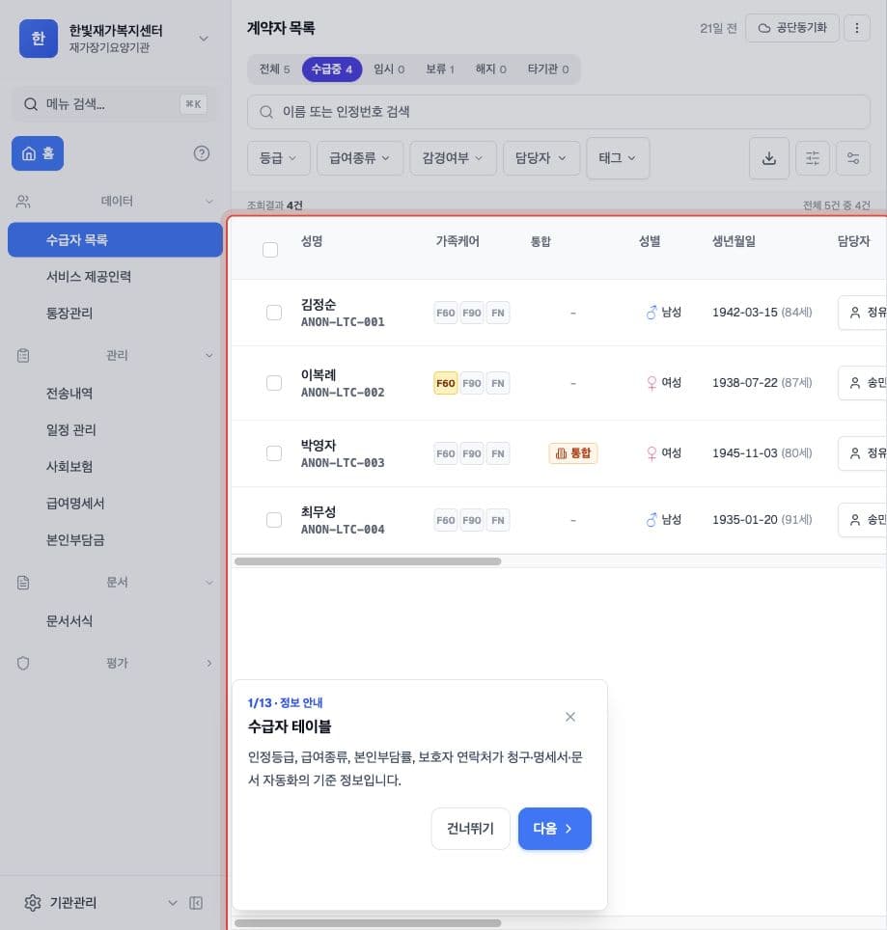Viewport: 887px width, 930px height.
Task: Open the 태그 filter dropdown
Action: pos(618,158)
